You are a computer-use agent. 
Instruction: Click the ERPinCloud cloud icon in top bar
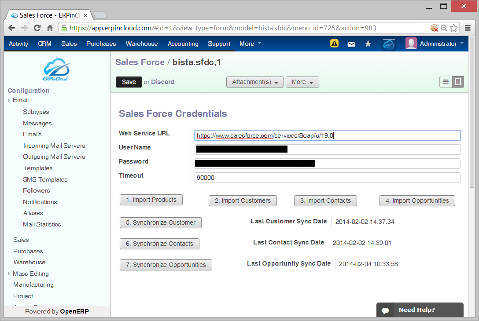[389, 44]
